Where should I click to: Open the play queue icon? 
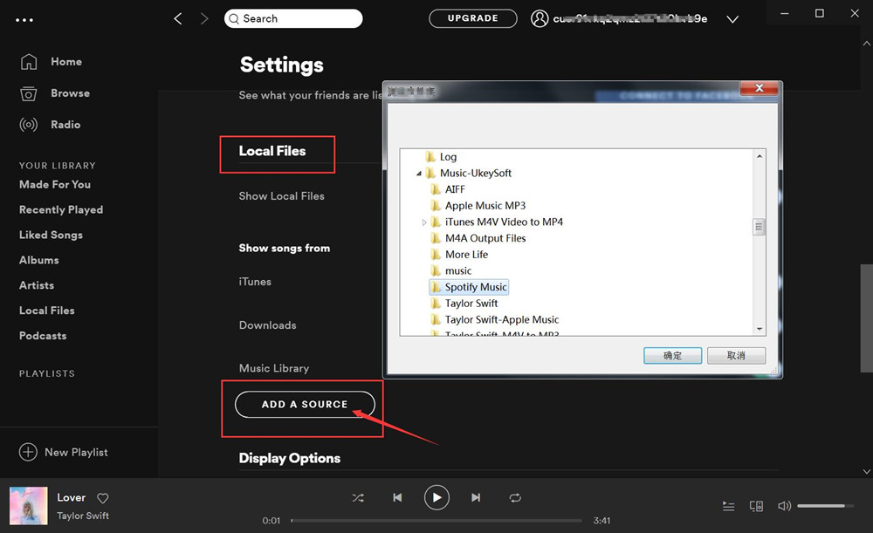point(728,506)
